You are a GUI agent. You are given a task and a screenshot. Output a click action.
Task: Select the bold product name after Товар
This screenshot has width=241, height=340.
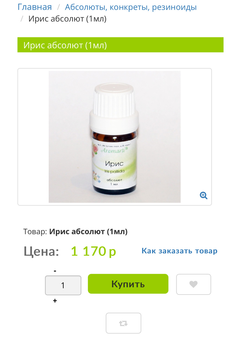[88, 232]
